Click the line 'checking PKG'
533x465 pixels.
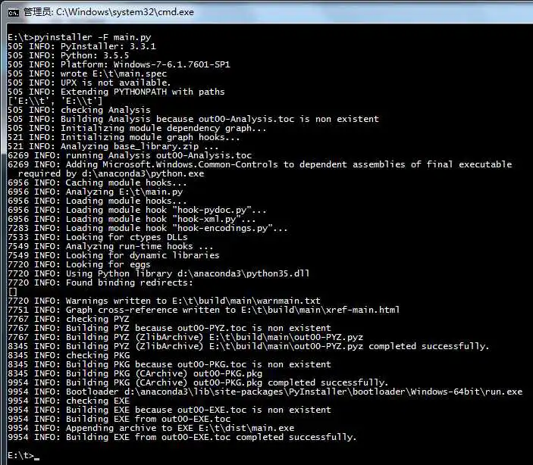69,356
